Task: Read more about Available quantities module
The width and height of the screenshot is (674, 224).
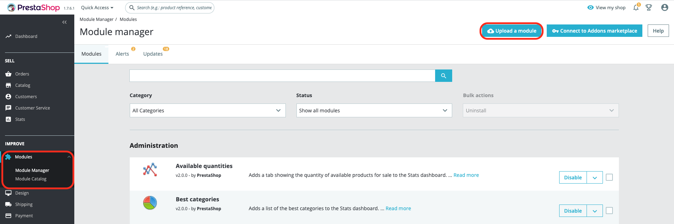Action: point(466,175)
